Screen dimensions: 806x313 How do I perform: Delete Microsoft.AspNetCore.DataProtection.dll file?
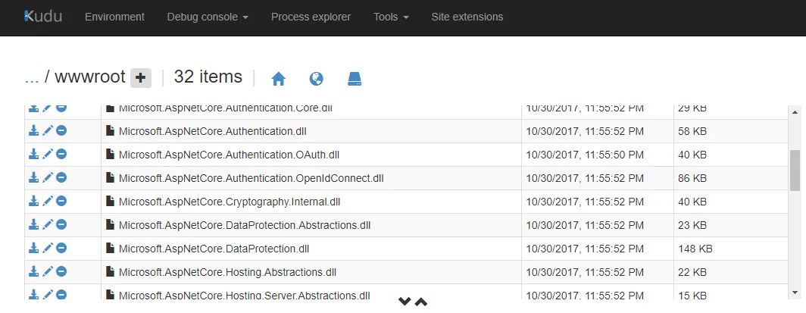click(61, 248)
